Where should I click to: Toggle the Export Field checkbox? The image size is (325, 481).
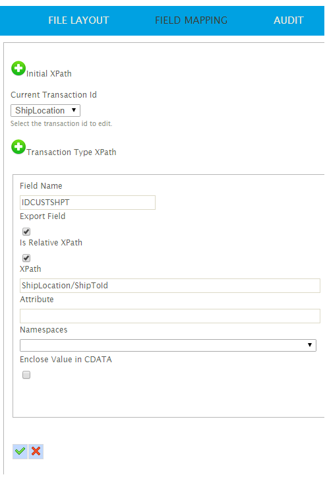tap(26, 232)
